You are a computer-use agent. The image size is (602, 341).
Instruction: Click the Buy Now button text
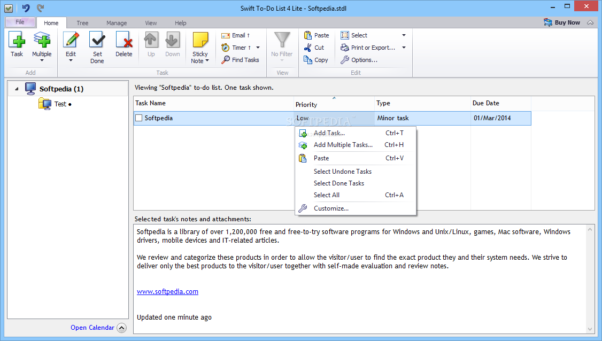(x=567, y=22)
